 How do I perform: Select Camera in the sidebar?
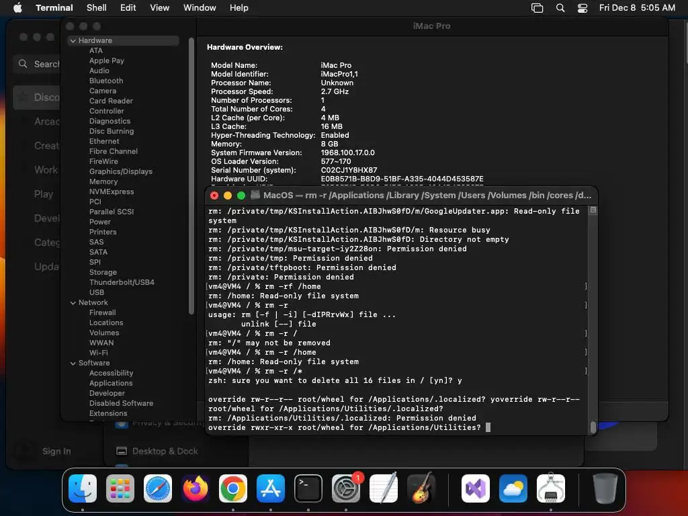click(x=103, y=91)
